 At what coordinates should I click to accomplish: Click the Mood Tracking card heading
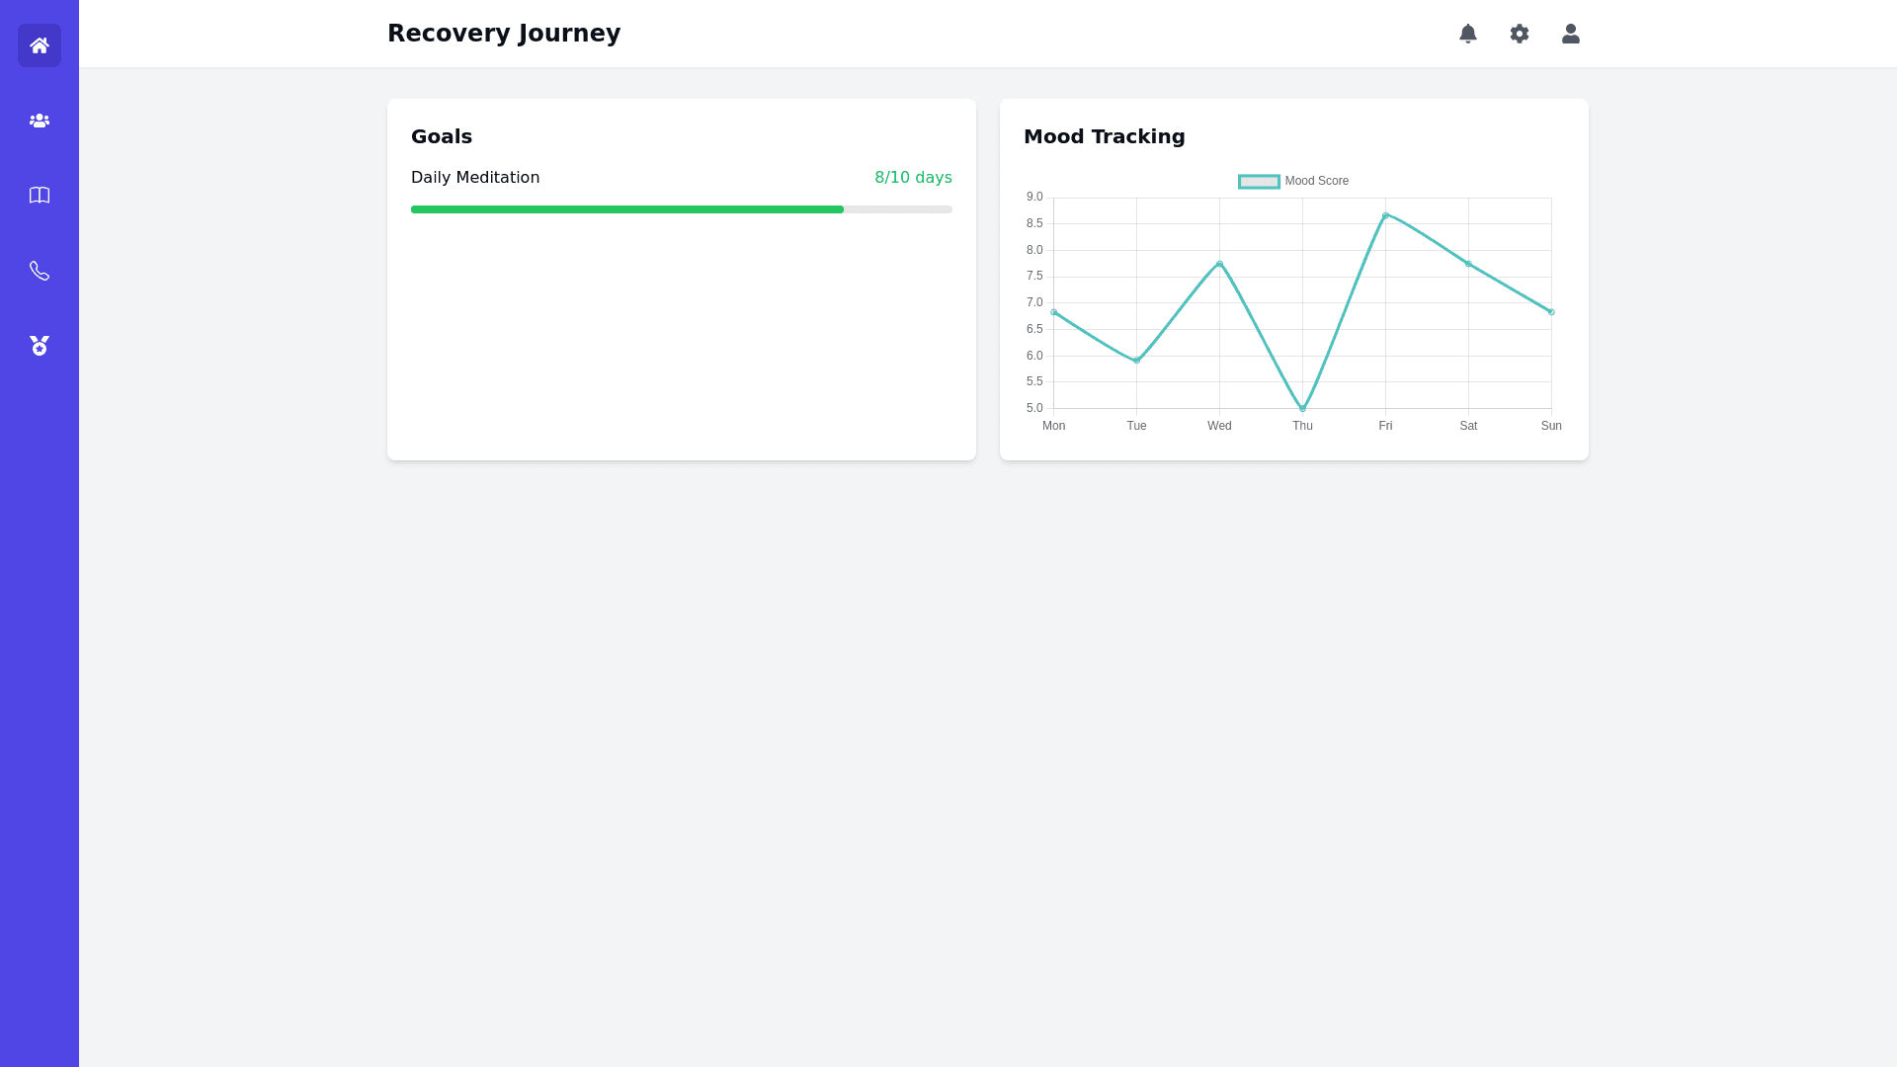tap(1104, 136)
